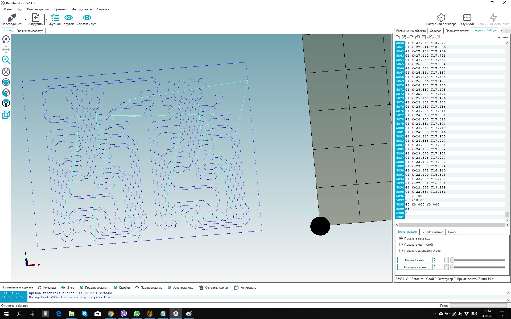Enable Команды log filter
The height and width of the screenshot is (319, 511).
tap(40, 288)
